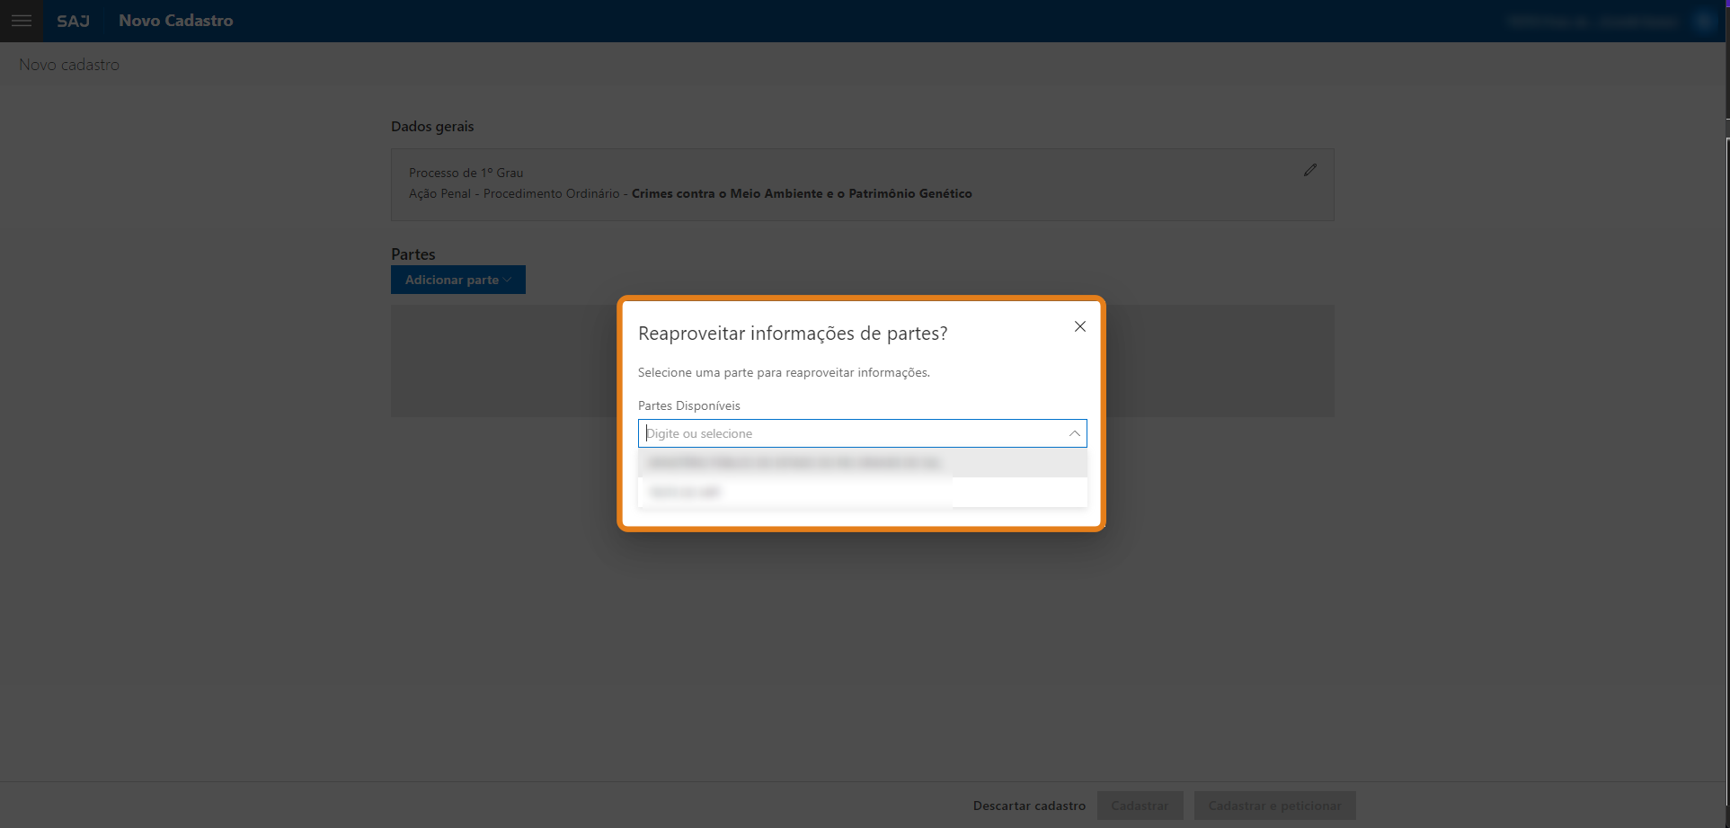This screenshot has width=1730, height=828.
Task: Click the user avatar in top-right corner
Action: coord(1704,21)
